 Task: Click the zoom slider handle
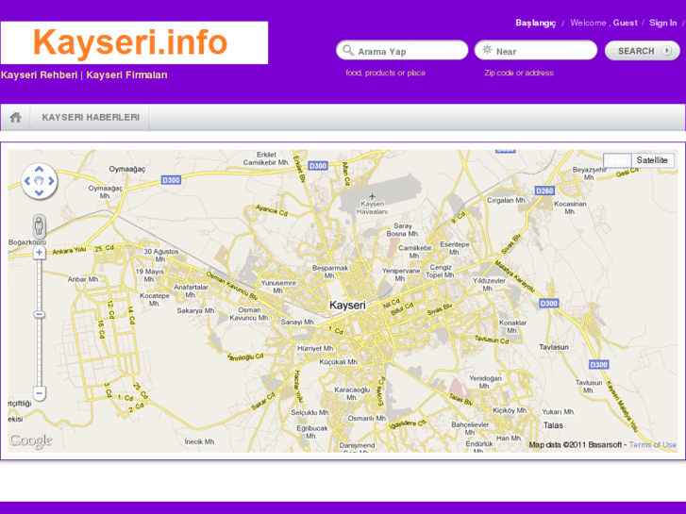(39, 314)
